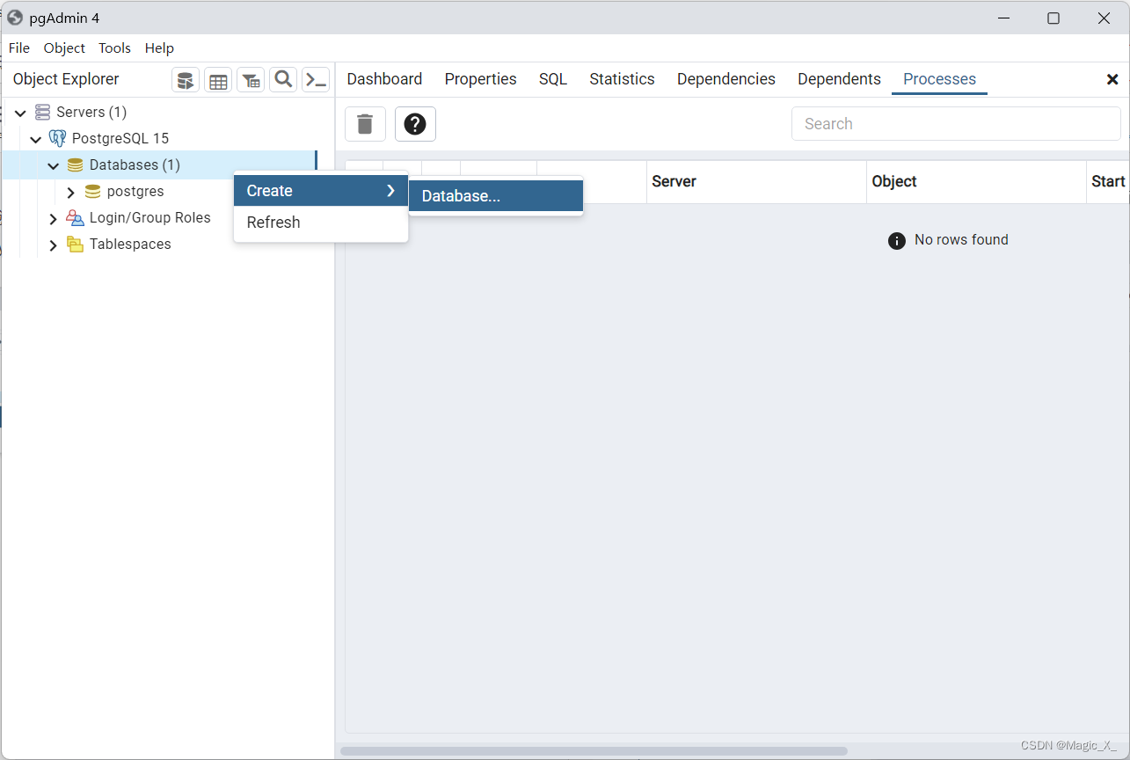Click the horizontal scrollbar at the bottom
This screenshot has height=760, width=1130.
coord(594,751)
